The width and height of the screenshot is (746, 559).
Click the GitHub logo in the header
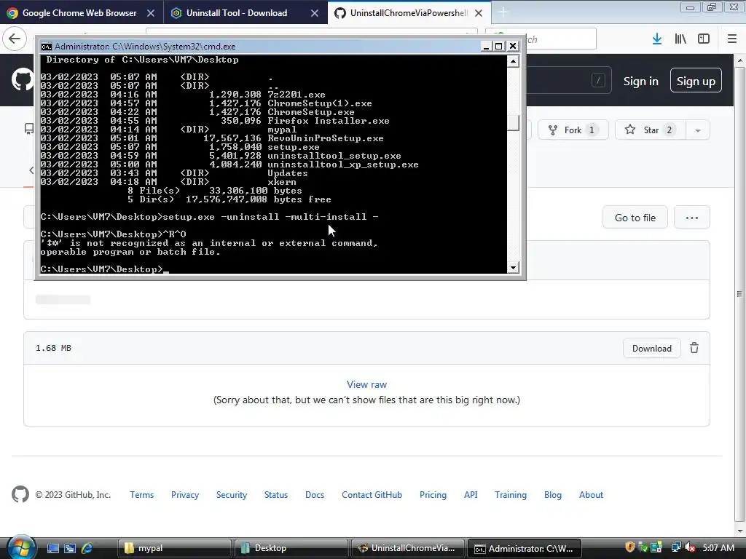(x=22, y=79)
